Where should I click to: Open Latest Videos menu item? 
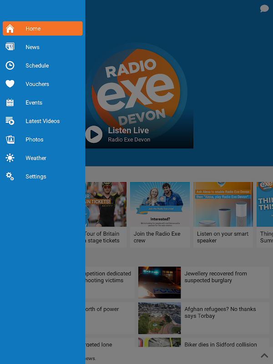(x=43, y=121)
